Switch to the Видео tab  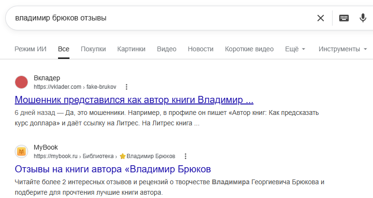[167, 49]
